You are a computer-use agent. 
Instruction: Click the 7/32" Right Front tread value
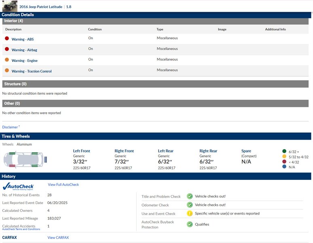point(122,162)
